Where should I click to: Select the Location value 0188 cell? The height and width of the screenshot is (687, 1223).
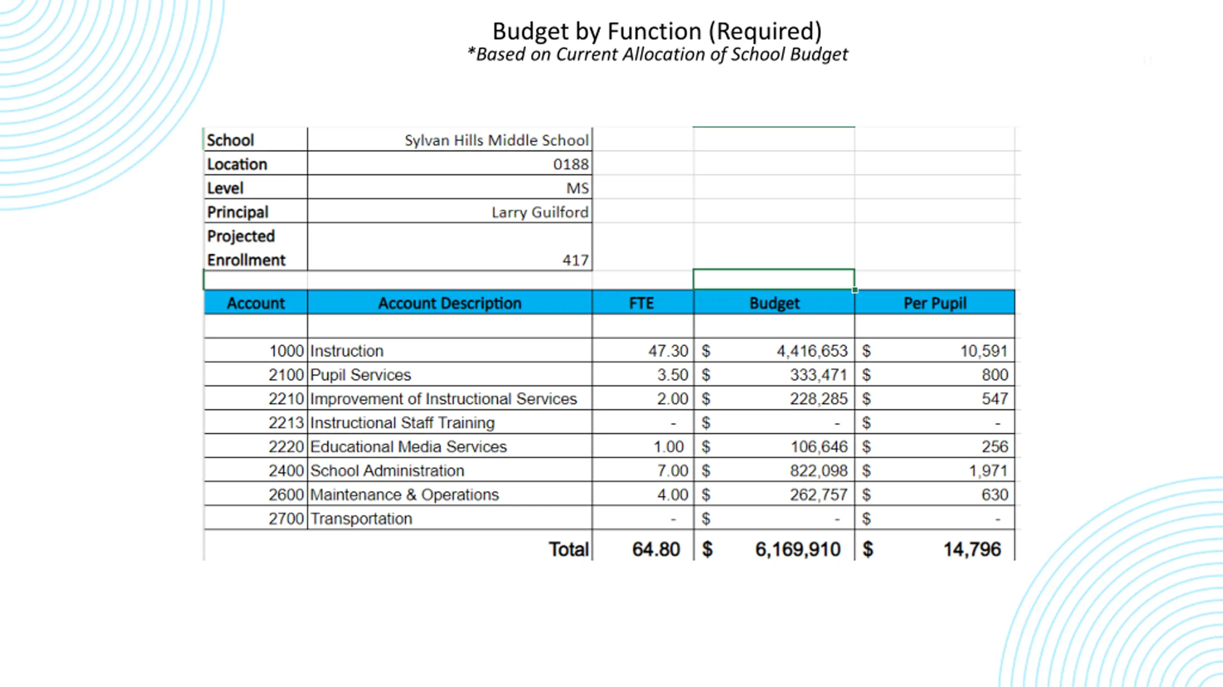(570, 164)
